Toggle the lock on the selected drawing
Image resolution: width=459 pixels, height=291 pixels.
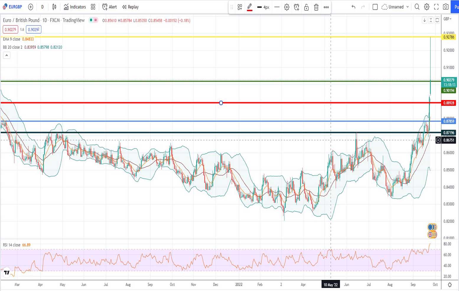[x=306, y=7]
